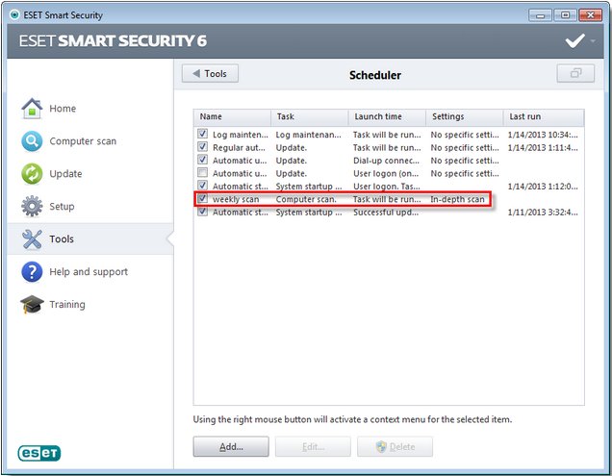Click the green Update arrows icon
This screenshot has width=612, height=476.
(32, 174)
